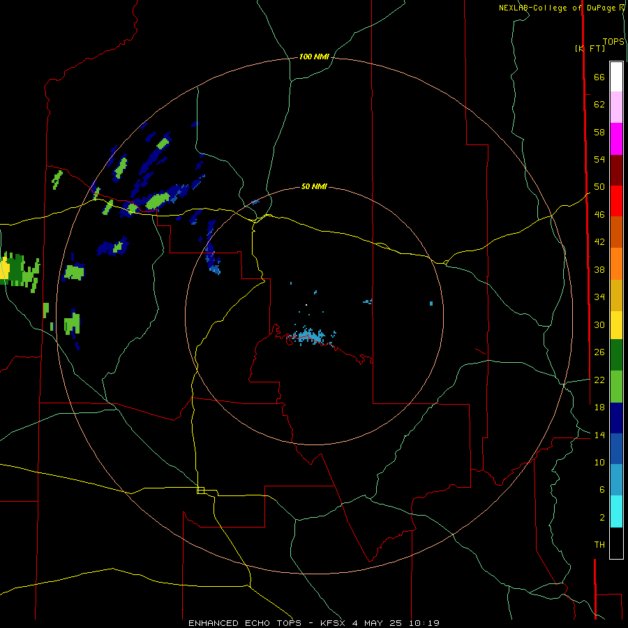
Task: Click legend value "14"
Action: tap(599, 435)
